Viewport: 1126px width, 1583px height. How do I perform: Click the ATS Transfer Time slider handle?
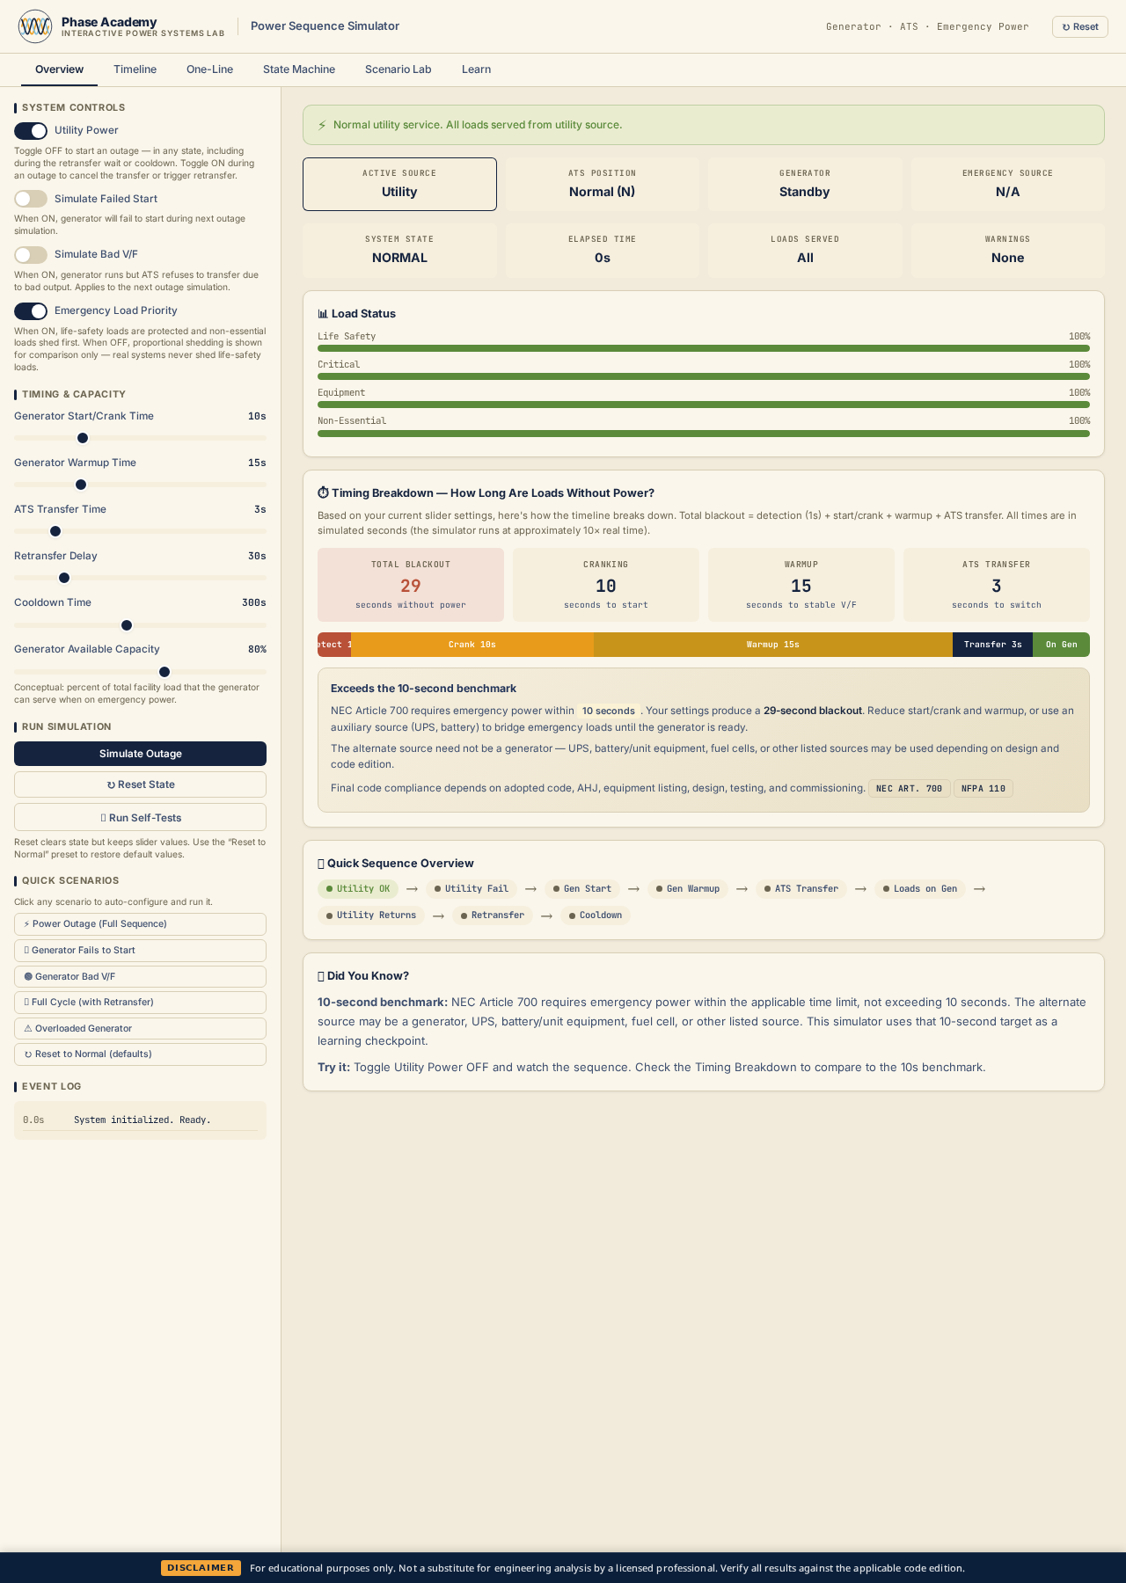coord(55,531)
